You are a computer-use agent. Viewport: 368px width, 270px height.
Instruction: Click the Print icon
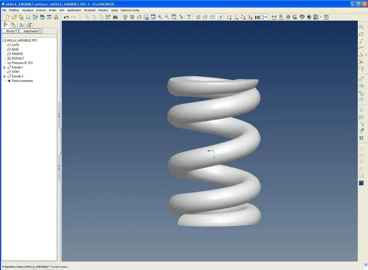pyautogui.click(x=56, y=17)
